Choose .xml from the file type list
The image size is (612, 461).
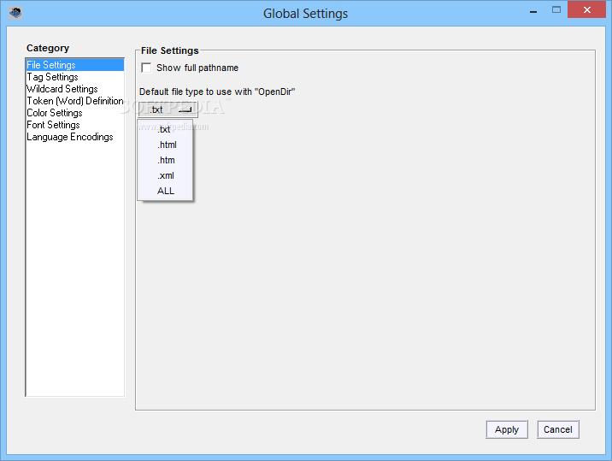(165, 176)
